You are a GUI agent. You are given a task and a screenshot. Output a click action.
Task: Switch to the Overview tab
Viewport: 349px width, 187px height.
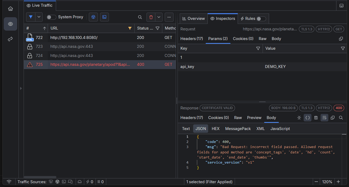click(x=193, y=19)
